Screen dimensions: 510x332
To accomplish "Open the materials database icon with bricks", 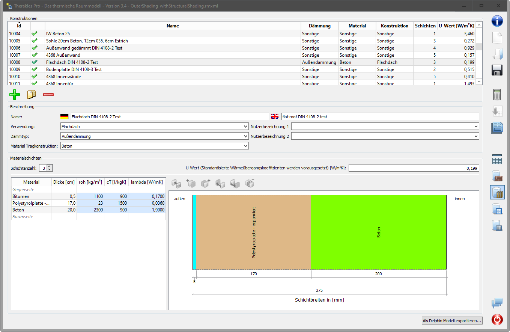I will click(497, 176).
